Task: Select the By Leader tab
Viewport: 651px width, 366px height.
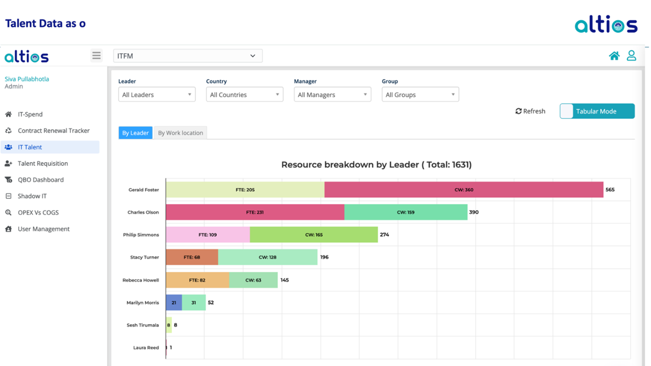Action: 135,133
